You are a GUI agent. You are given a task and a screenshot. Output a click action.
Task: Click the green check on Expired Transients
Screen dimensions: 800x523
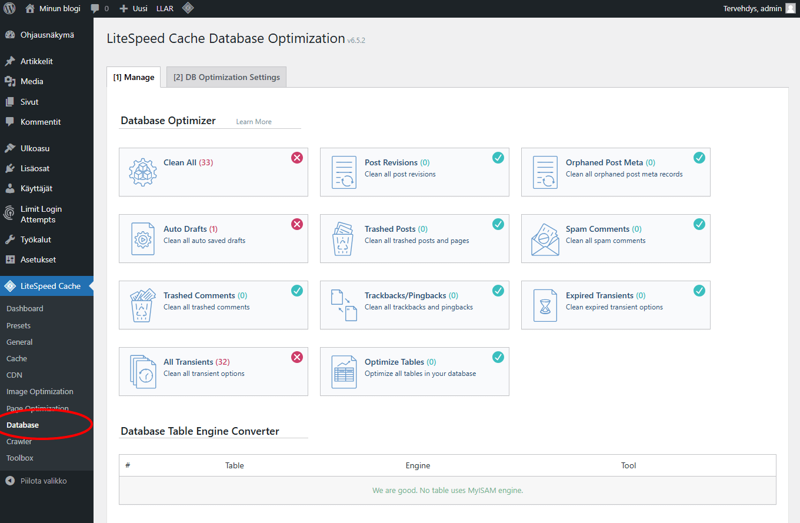[x=699, y=291]
